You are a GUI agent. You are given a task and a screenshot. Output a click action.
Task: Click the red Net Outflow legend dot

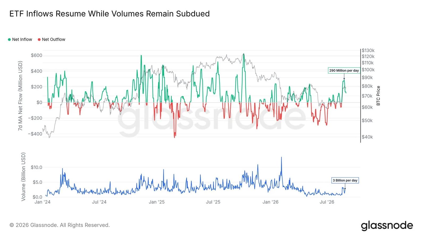coord(39,40)
